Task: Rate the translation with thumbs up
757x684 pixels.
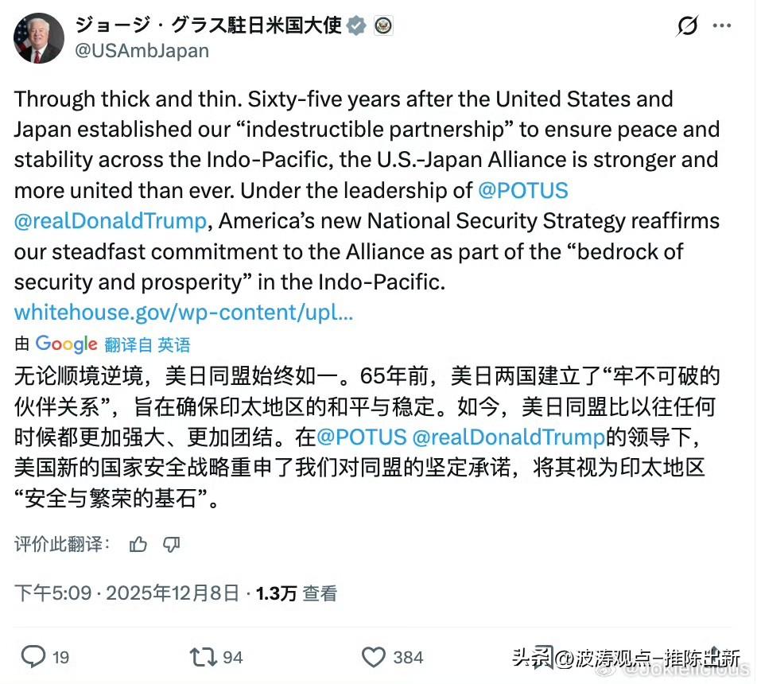Action: [138, 545]
